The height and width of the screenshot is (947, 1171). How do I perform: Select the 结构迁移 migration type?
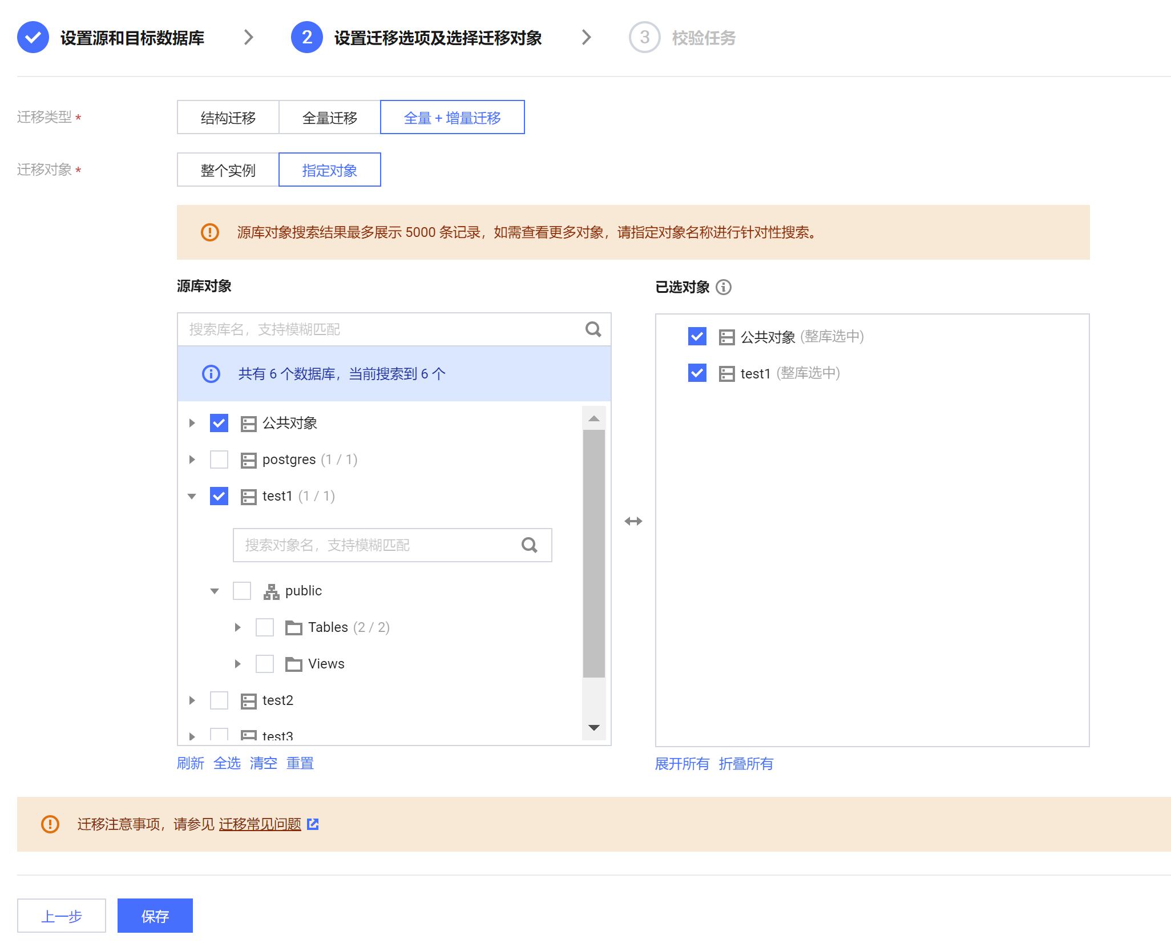pos(228,118)
